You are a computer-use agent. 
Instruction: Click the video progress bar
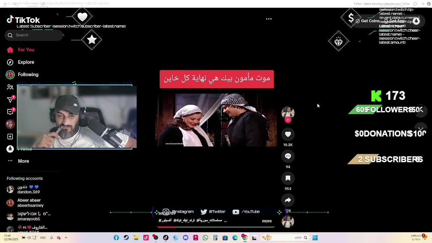[216, 227]
